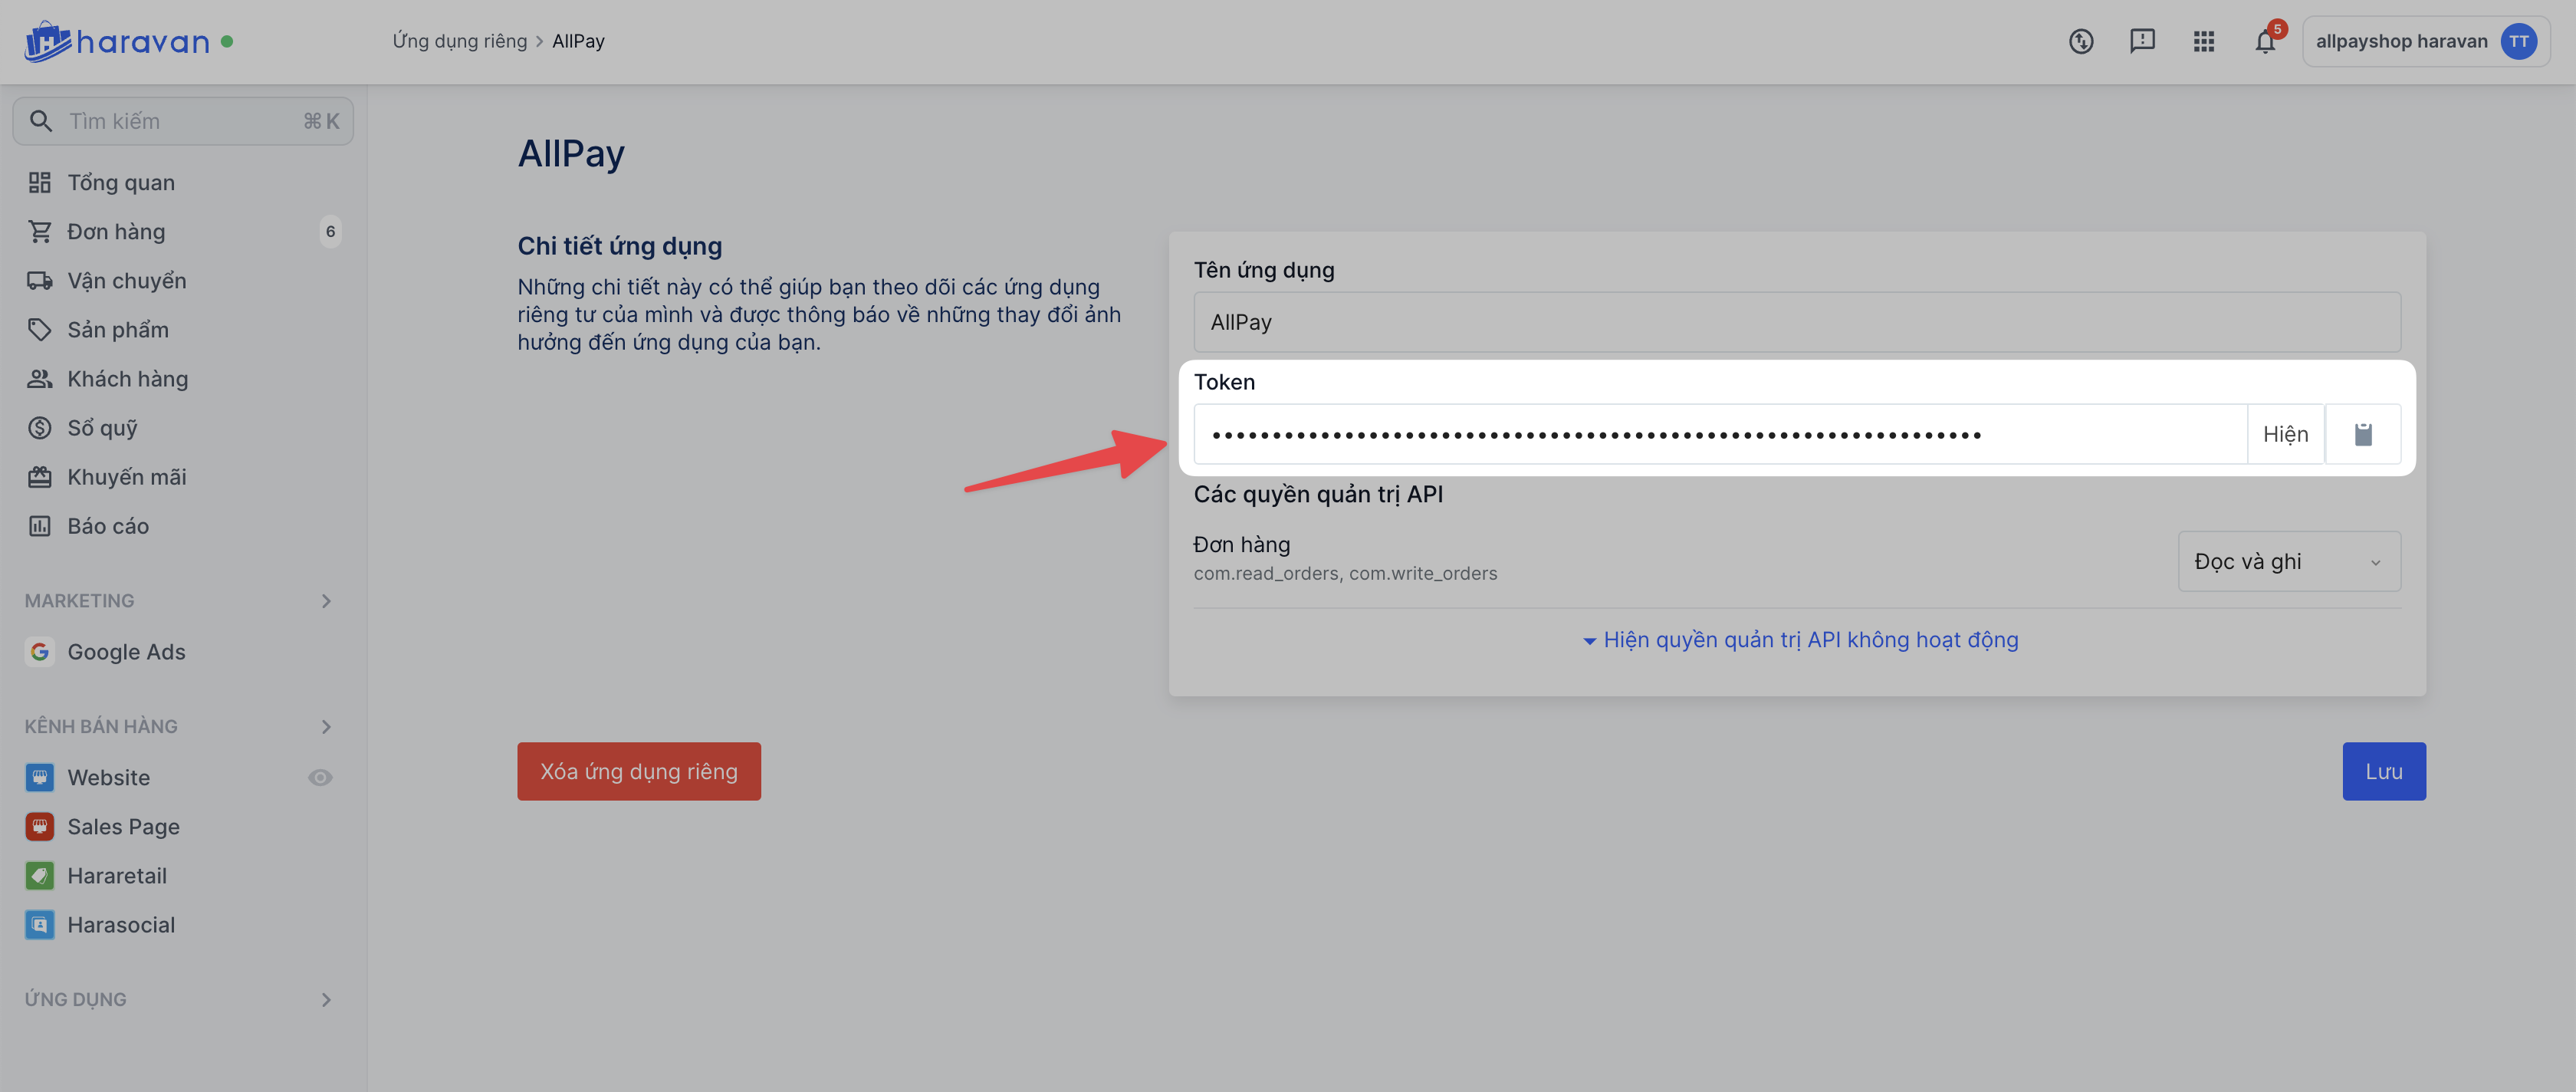
Task: Open the apps grid icon in header
Action: tap(2203, 41)
